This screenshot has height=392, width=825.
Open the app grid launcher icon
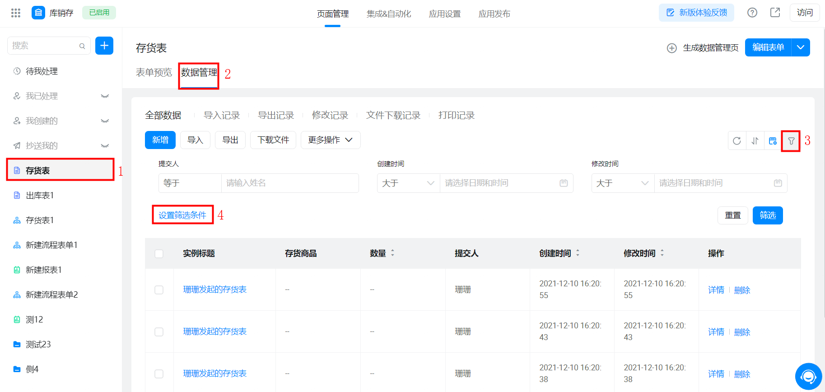16,13
